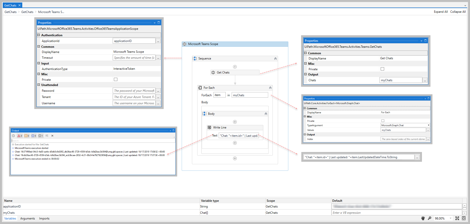Collapse the Input property group

[x=39, y=63]
